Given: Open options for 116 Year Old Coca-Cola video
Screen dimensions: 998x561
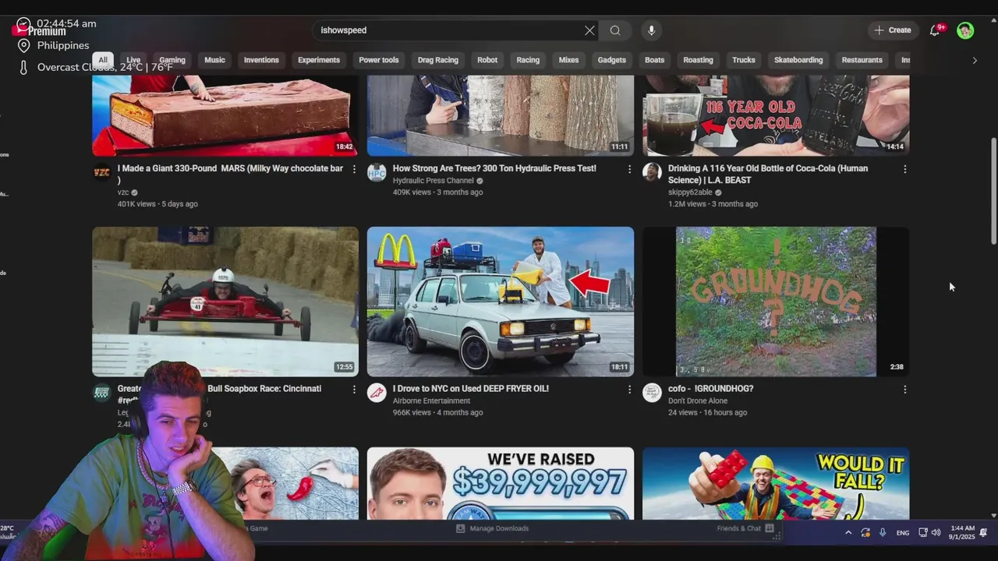Looking at the screenshot, I should coord(904,169).
